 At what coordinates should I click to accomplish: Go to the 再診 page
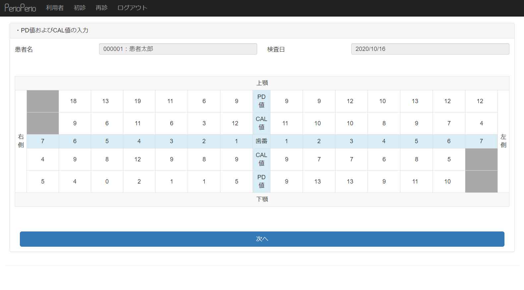[101, 8]
